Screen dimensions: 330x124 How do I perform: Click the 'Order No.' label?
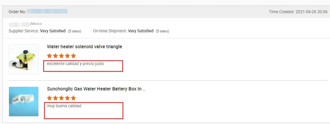point(18,12)
